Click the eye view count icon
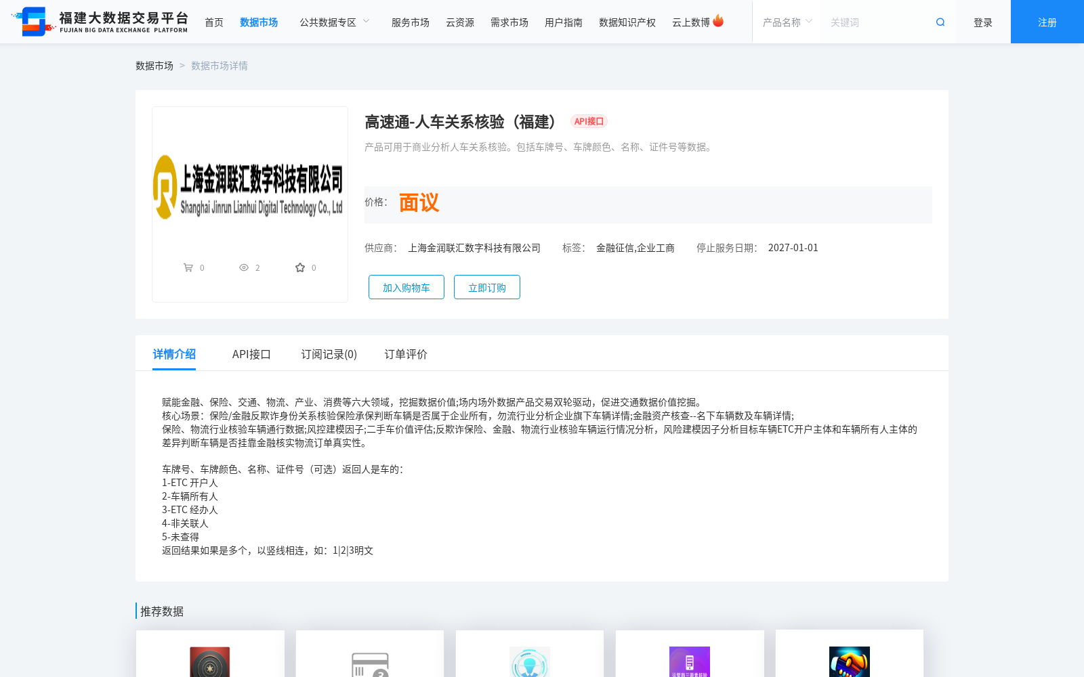Screen dimensions: 1084x677 pos(244,267)
